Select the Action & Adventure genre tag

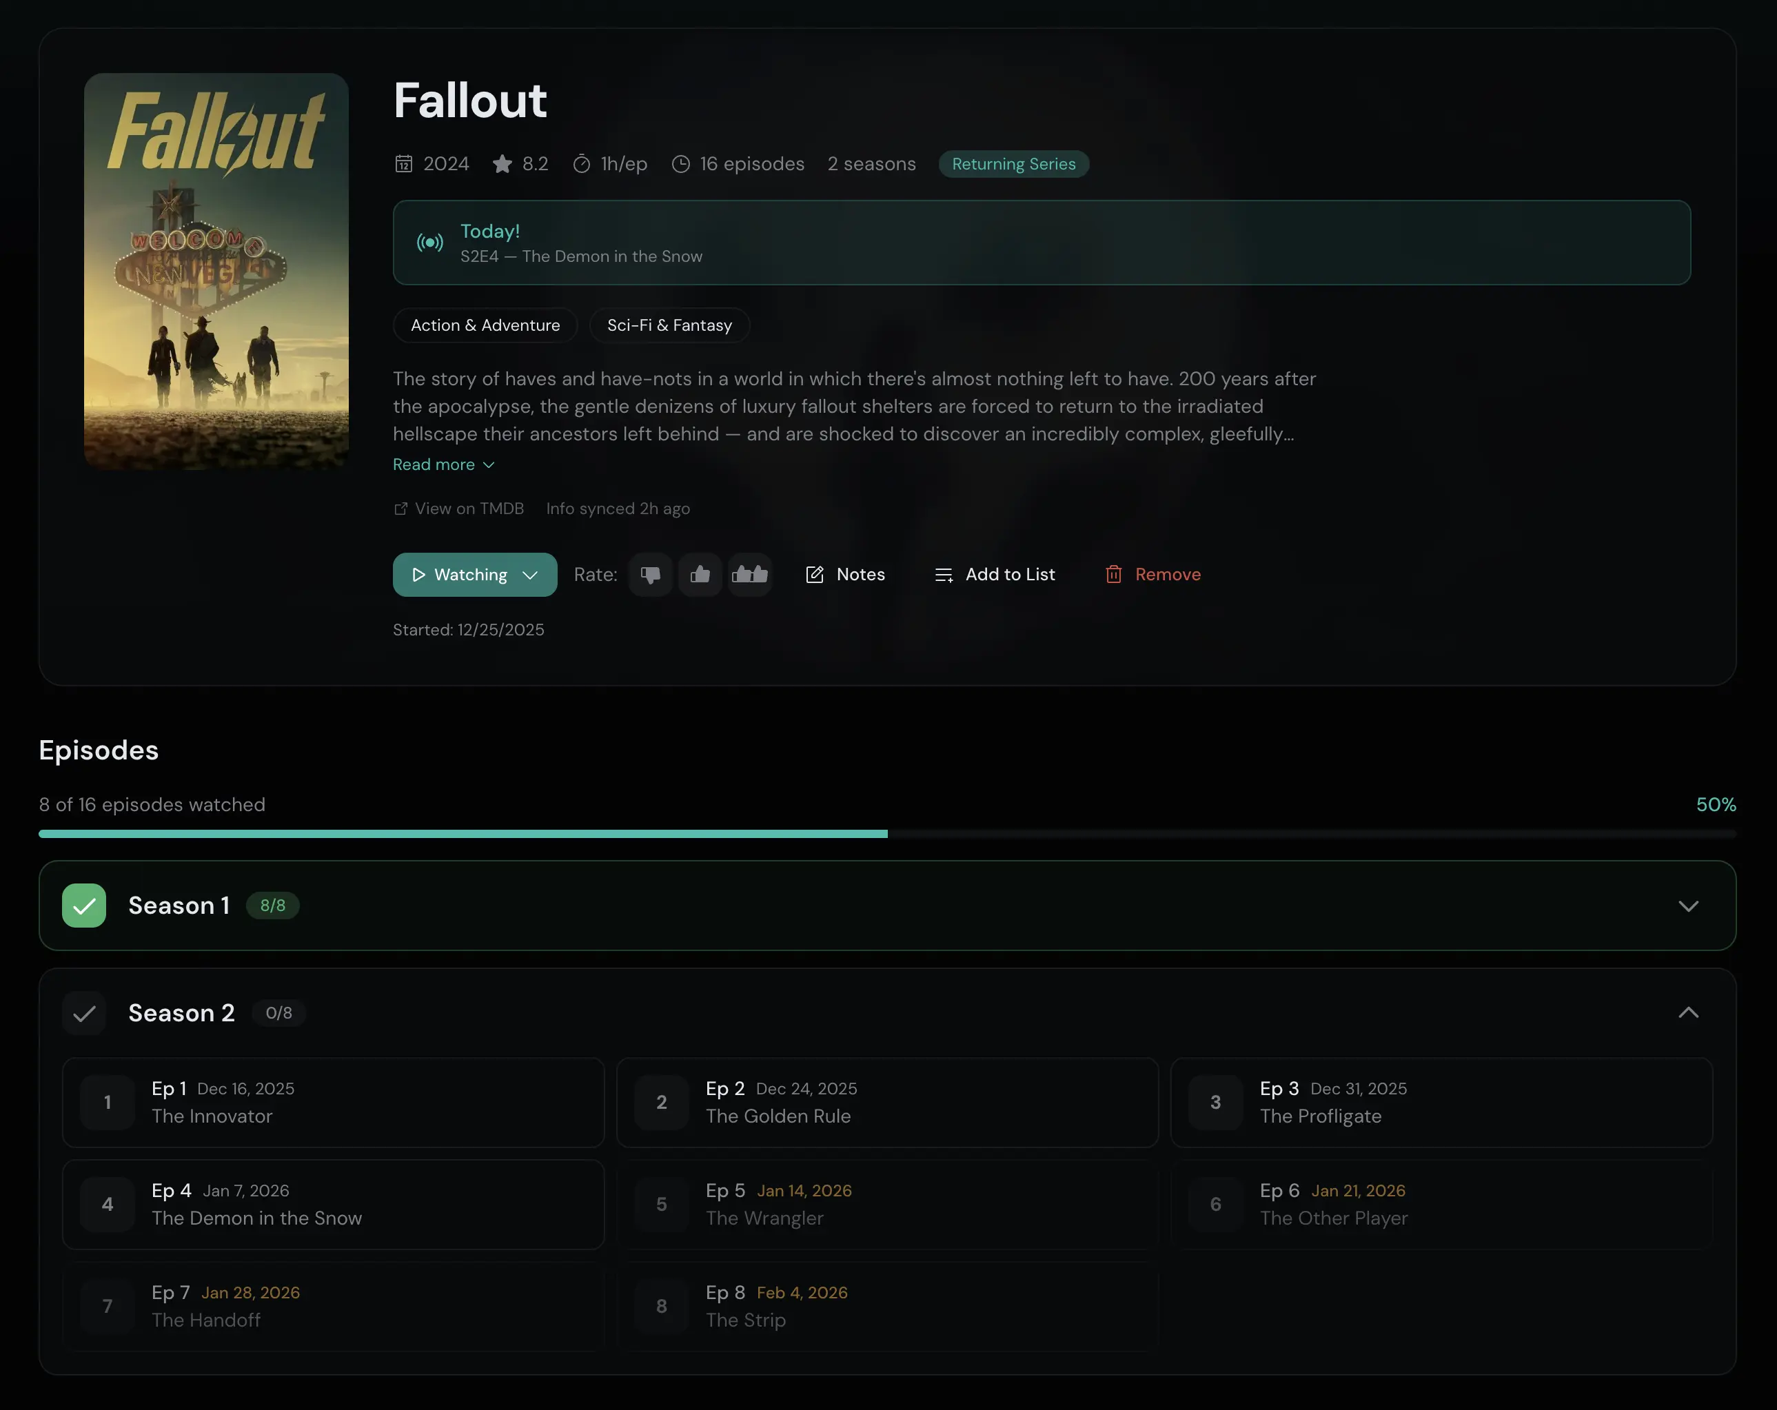(485, 325)
